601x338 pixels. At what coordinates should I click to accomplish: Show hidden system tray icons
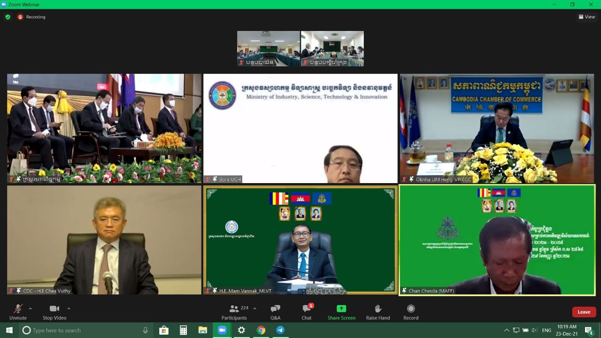coord(507,330)
